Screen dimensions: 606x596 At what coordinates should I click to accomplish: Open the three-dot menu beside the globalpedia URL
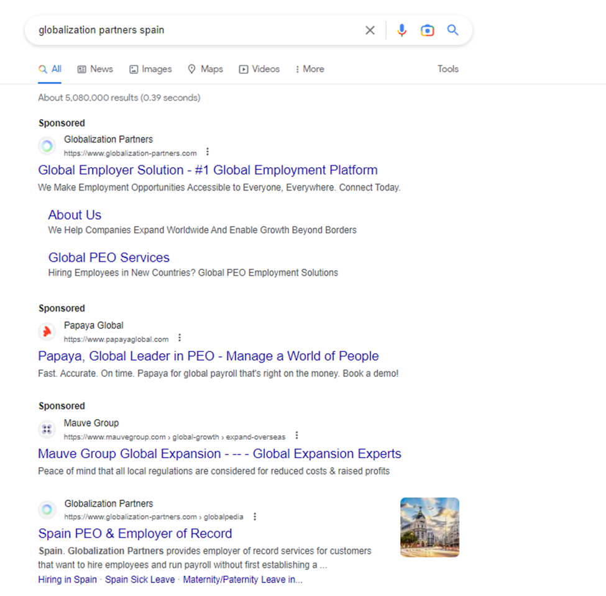pos(255,517)
